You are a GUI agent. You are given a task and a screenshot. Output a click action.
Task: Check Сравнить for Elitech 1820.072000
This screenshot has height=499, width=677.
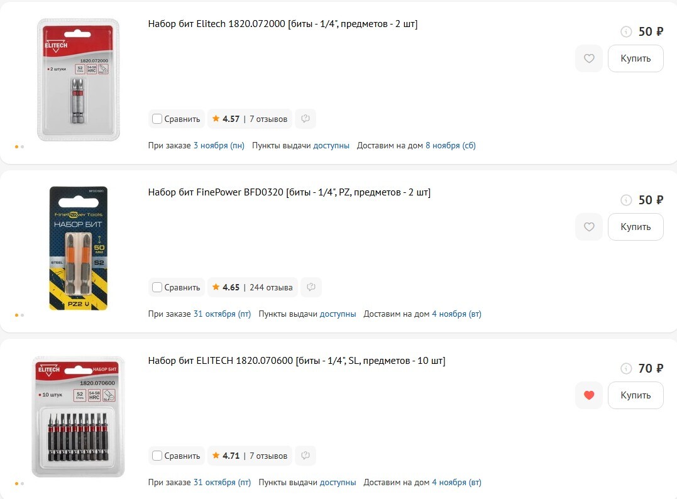(x=158, y=119)
